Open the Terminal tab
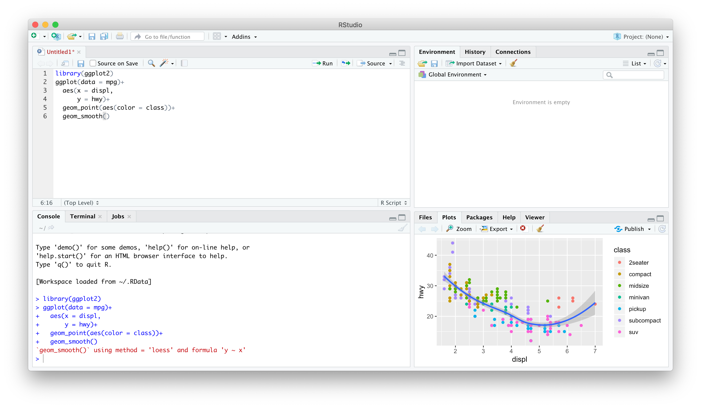The width and height of the screenshot is (701, 408). [x=83, y=217]
